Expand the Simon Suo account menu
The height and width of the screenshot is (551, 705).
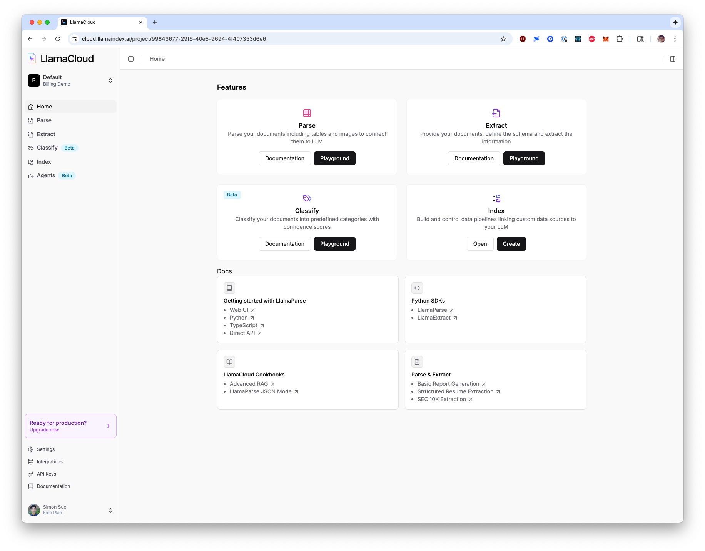[x=110, y=510]
